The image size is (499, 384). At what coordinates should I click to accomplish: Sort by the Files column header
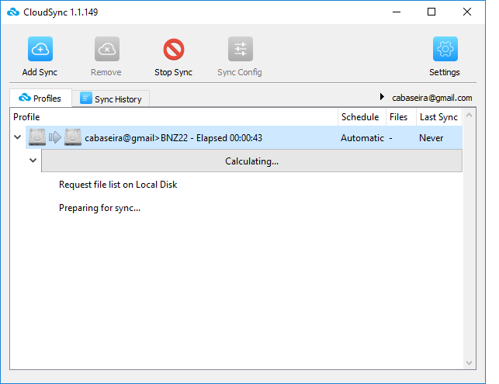(401, 117)
